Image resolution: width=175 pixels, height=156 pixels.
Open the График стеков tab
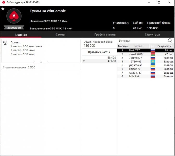(x=105, y=35)
